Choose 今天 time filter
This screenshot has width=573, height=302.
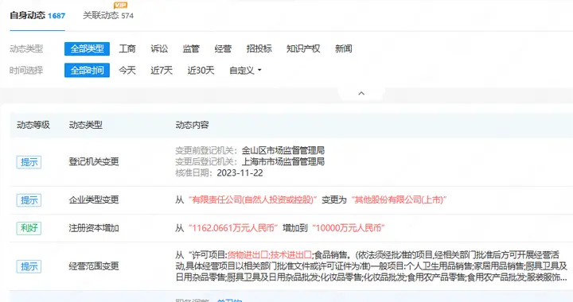click(x=127, y=71)
